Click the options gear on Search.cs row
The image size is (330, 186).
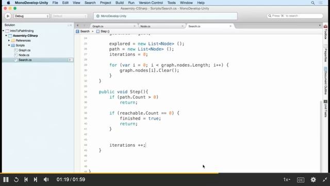click(x=70, y=60)
